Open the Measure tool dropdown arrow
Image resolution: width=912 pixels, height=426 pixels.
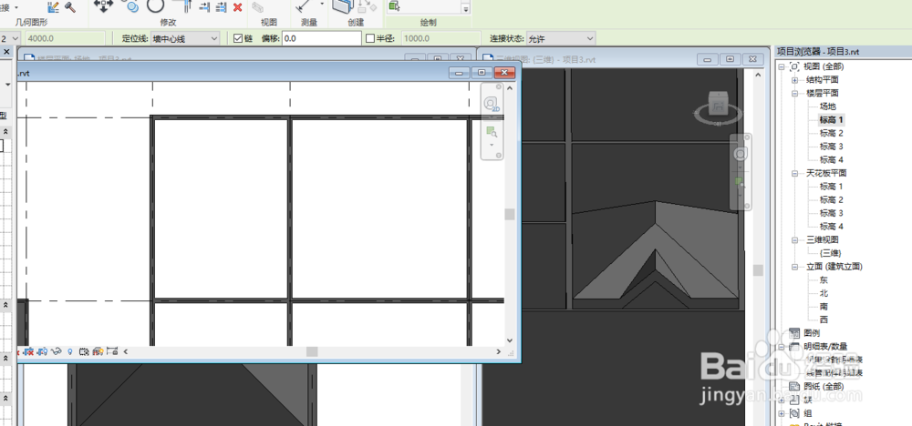(322, 4)
